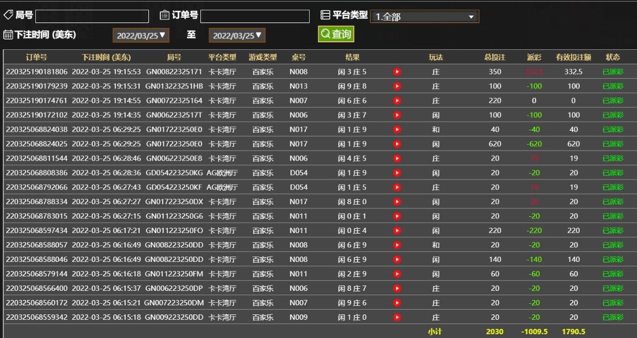Viewport: 637px width, 338px height.
Task: Play replay for order 220325068559342
Action: pyautogui.click(x=397, y=317)
